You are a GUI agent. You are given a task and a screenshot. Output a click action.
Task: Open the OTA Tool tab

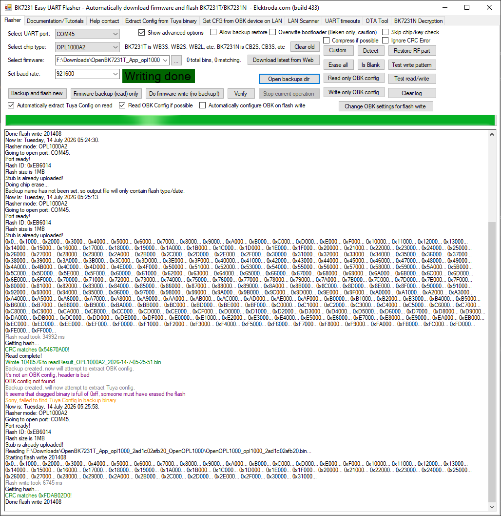click(377, 21)
